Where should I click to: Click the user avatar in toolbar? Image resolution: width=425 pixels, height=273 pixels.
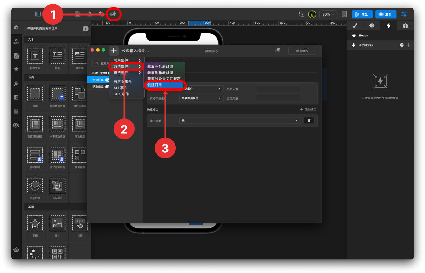coord(312,14)
